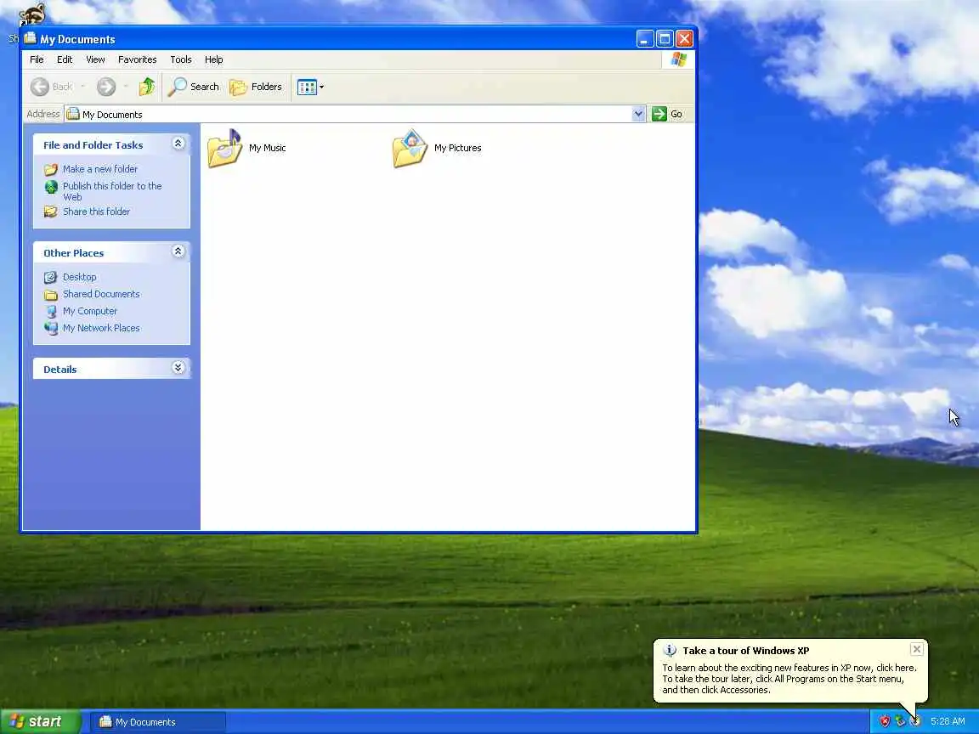
Task: Click the Share this folder icon
Action: (51, 212)
